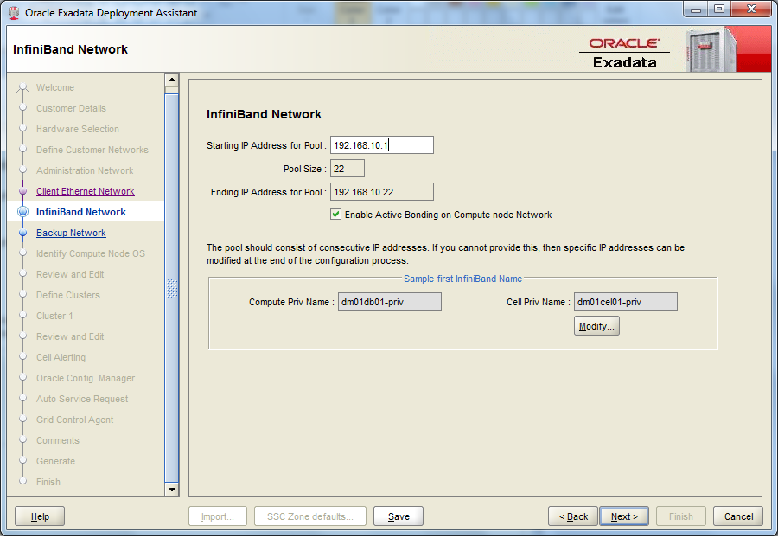The height and width of the screenshot is (538, 778).
Task: Click the Pool Size field
Action: [348, 169]
